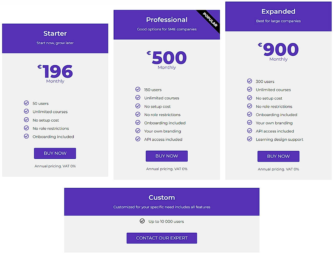Click BUY NOW under the Expanded plan
The height and width of the screenshot is (256, 333).
coord(278,156)
